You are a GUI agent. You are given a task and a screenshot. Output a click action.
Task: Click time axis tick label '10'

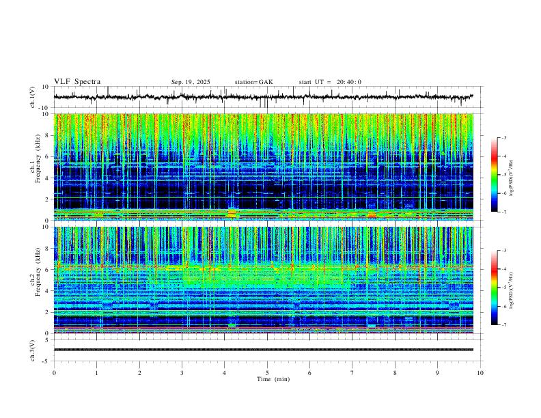(x=480, y=373)
